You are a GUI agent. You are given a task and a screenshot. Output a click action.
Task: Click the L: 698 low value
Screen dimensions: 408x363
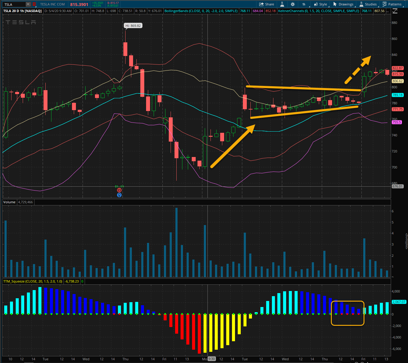click(111, 11)
